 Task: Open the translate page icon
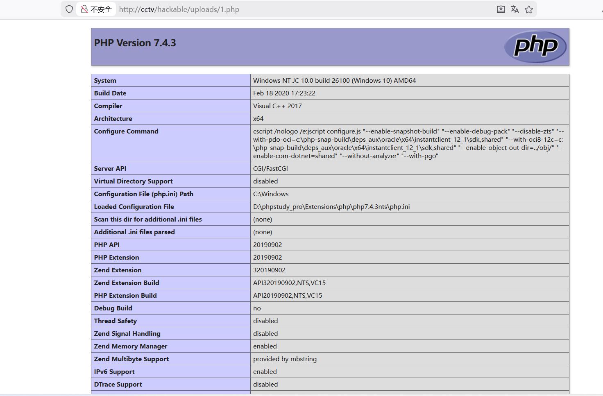(515, 9)
